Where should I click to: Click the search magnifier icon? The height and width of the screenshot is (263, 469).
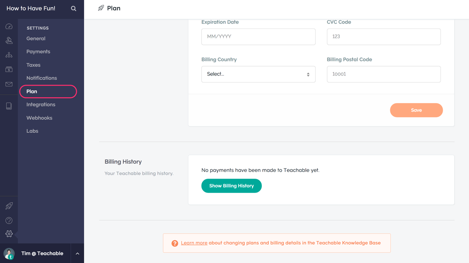(x=73, y=8)
